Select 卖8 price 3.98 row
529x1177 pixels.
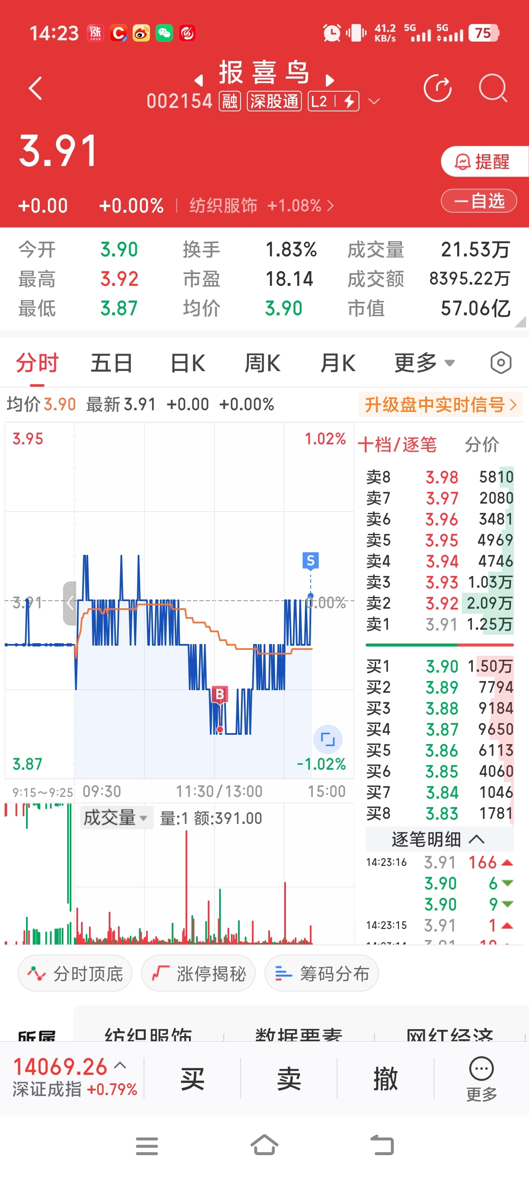440,477
